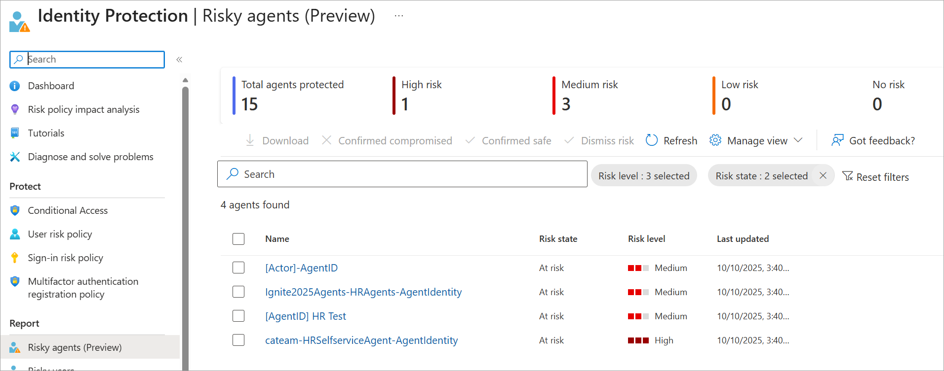Open the Risk level filter dropdown
This screenshot has width=944, height=371.
643,176
